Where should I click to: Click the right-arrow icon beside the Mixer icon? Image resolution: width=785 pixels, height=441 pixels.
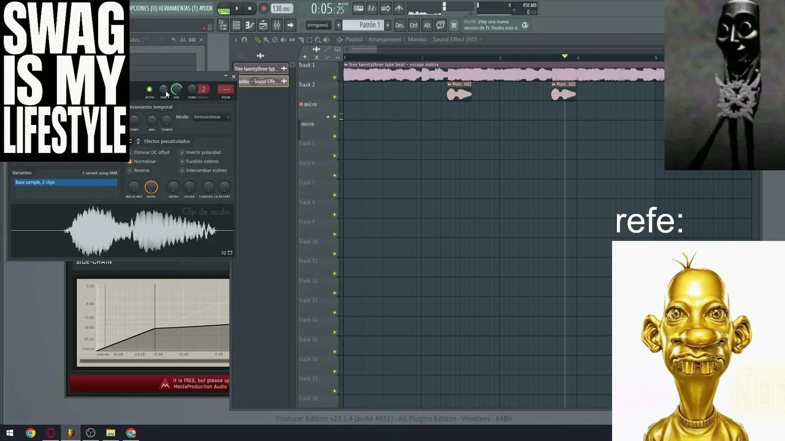[290, 25]
